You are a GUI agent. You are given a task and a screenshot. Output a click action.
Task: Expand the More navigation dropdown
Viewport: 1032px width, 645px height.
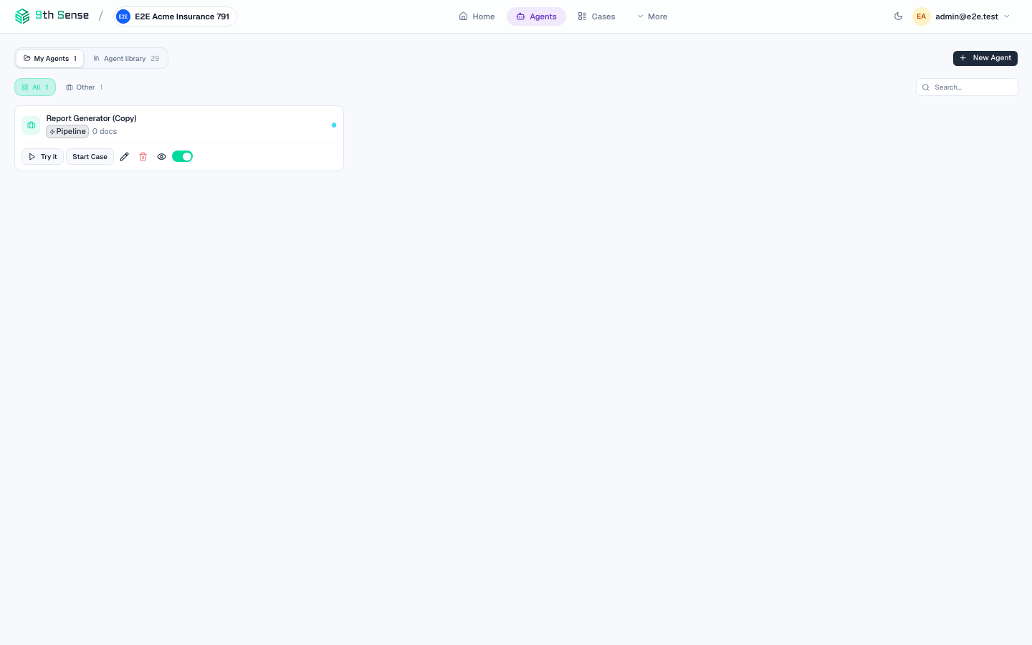(652, 16)
